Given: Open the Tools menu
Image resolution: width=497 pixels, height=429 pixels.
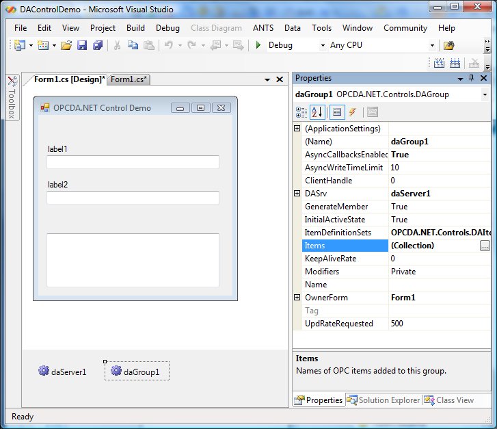Looking at the screenshot, I should click(321, 28).
